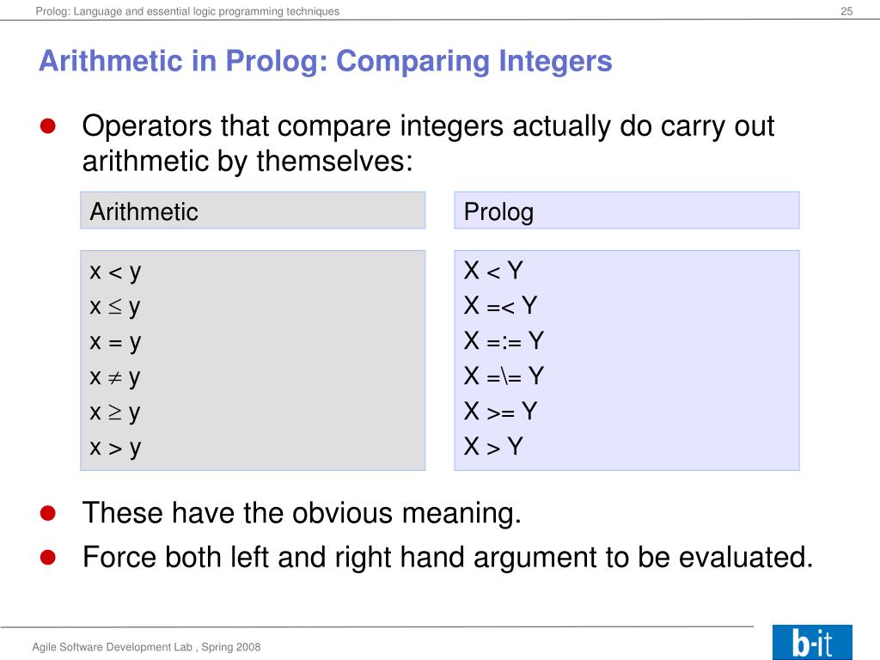Click the X =\= Y expression
This screenshot has width=880, height=660.
tap(504, 376)
